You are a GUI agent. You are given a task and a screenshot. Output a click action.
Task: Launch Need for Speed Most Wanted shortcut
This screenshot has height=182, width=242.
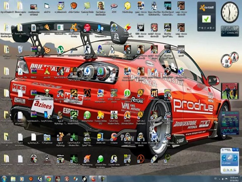coord(87,137)
